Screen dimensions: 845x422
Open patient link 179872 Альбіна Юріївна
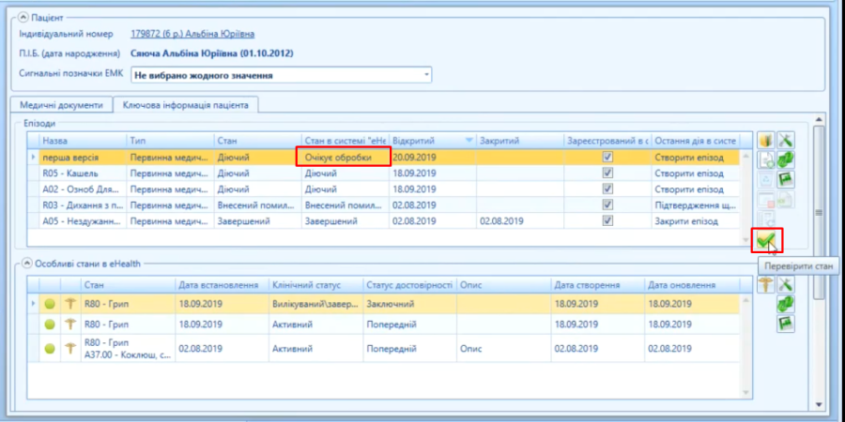pyautogui.click(x=192, y=34)
